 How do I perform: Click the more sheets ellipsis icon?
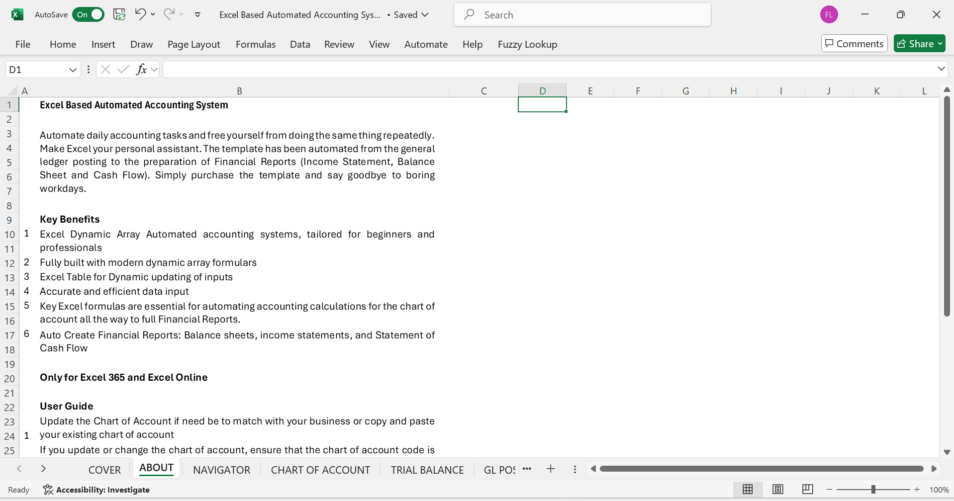pyautogui.click(x=527, y=469)
